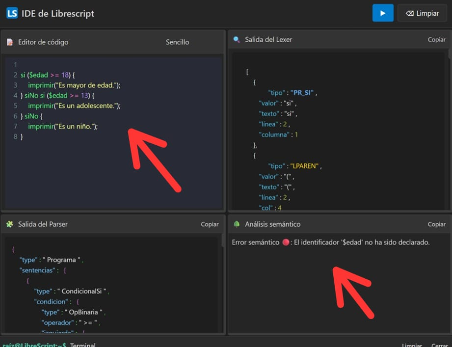452x347 pixels.
Task: Click line number 1 in editor gutter
Action: (15, 65)
